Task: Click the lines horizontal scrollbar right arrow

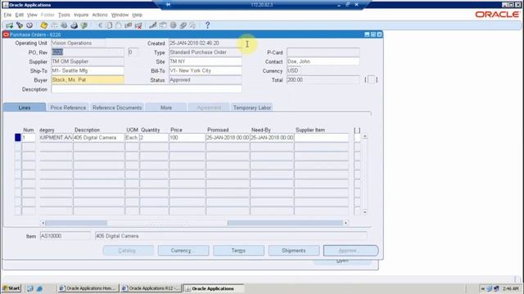Action: (346, 223)
